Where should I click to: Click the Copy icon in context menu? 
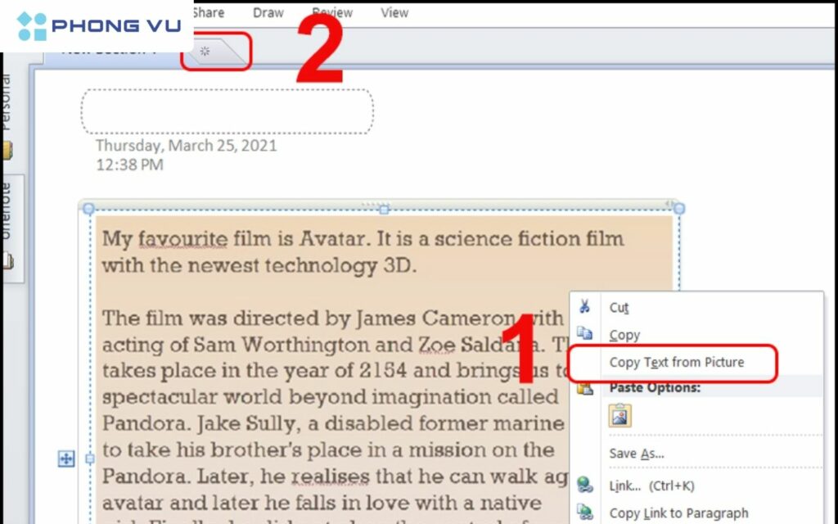[x=584, y=334]
